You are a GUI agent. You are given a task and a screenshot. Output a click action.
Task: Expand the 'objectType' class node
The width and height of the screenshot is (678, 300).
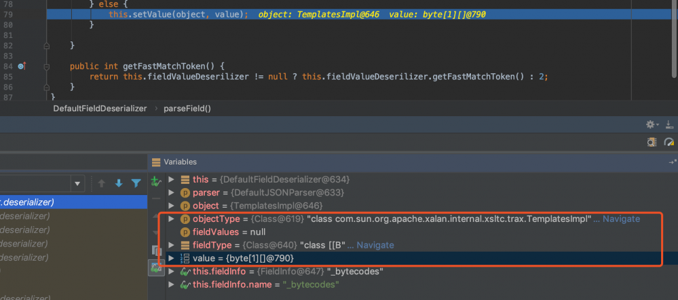[171, 219]
